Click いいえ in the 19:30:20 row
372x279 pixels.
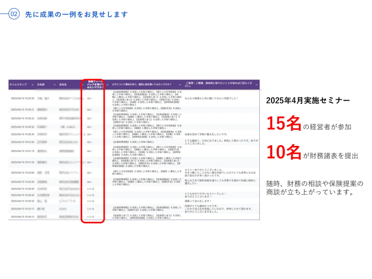click(x=90, y=189)
